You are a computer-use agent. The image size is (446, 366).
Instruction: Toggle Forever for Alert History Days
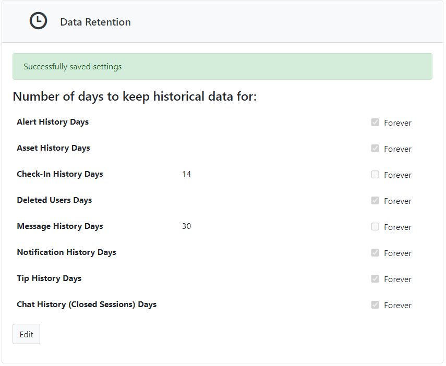tap(375, 122)
